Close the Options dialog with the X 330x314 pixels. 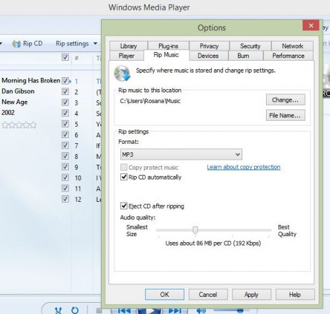(311, 26)
